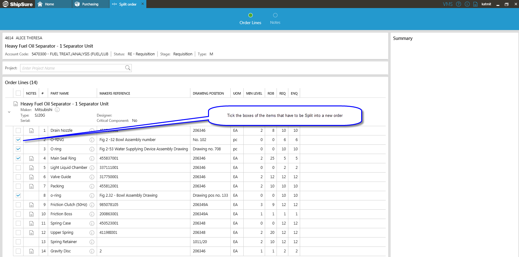Open notes icon for Gravity Disc row

click(x=31, y=251)
